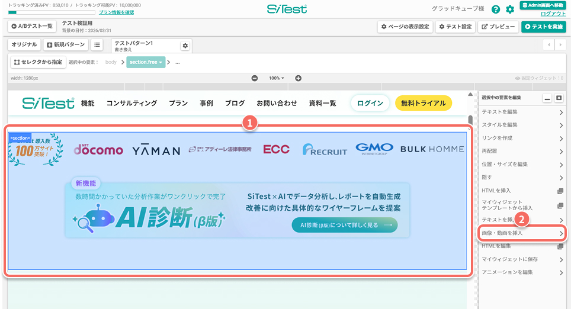Click the preview scrollbar up arrow
571x309 pixels.
tap(470, 94)
